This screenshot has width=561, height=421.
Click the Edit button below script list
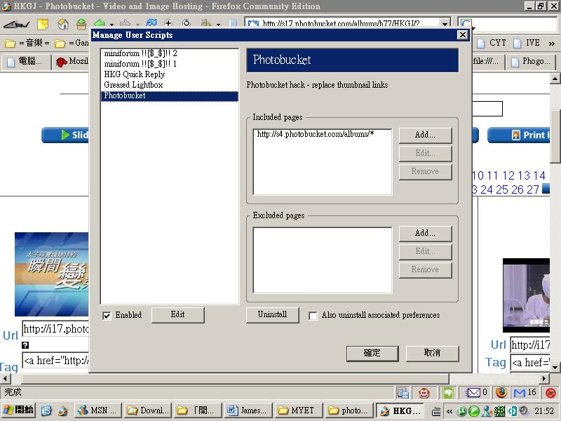[177, 315]
